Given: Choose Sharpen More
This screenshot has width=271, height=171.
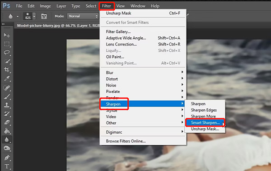Looking at the screenshot, I should pyautogui.click(x=205, y=116).
